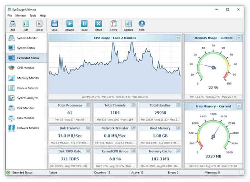Click Active: 12 in status bar
Screen dimensions: 250x182
click(137, 172)
